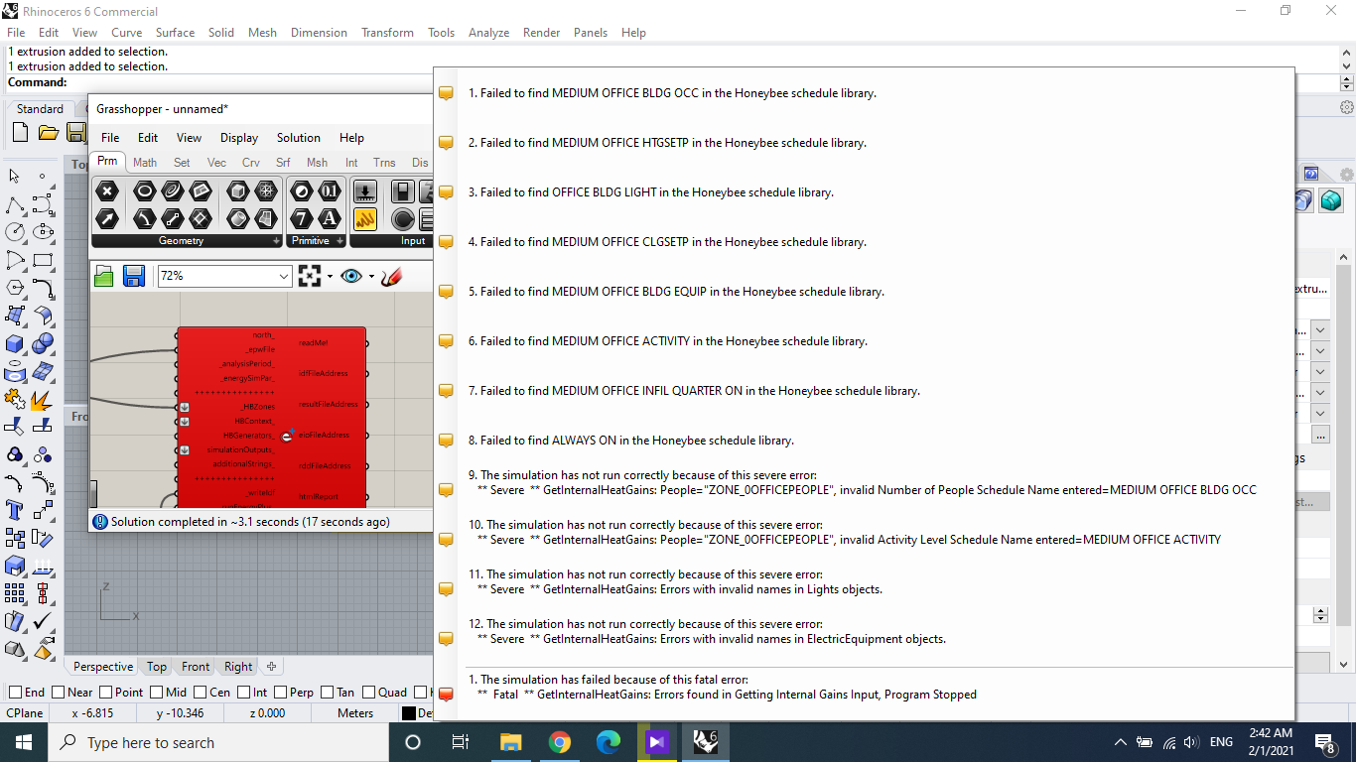Enable the Point osnap checkbox
Viewport: 1356px width, 762px height.
point(104,693)
